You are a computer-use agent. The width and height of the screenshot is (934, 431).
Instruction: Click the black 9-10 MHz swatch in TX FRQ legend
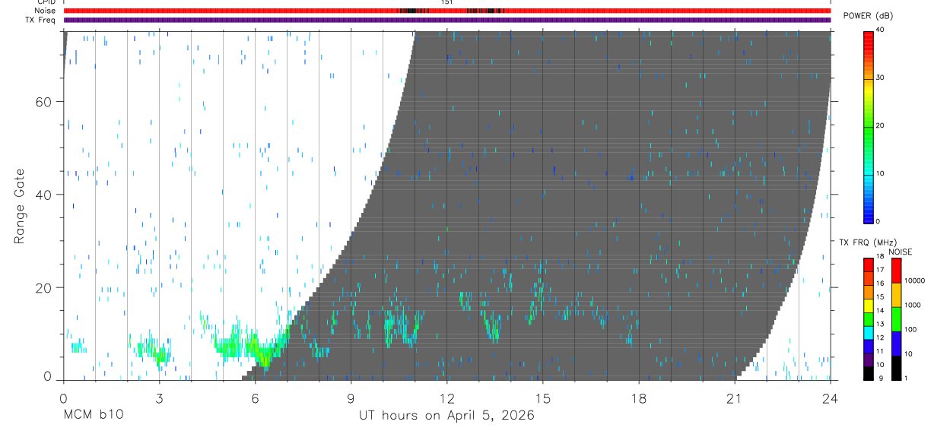click(869, 373)
